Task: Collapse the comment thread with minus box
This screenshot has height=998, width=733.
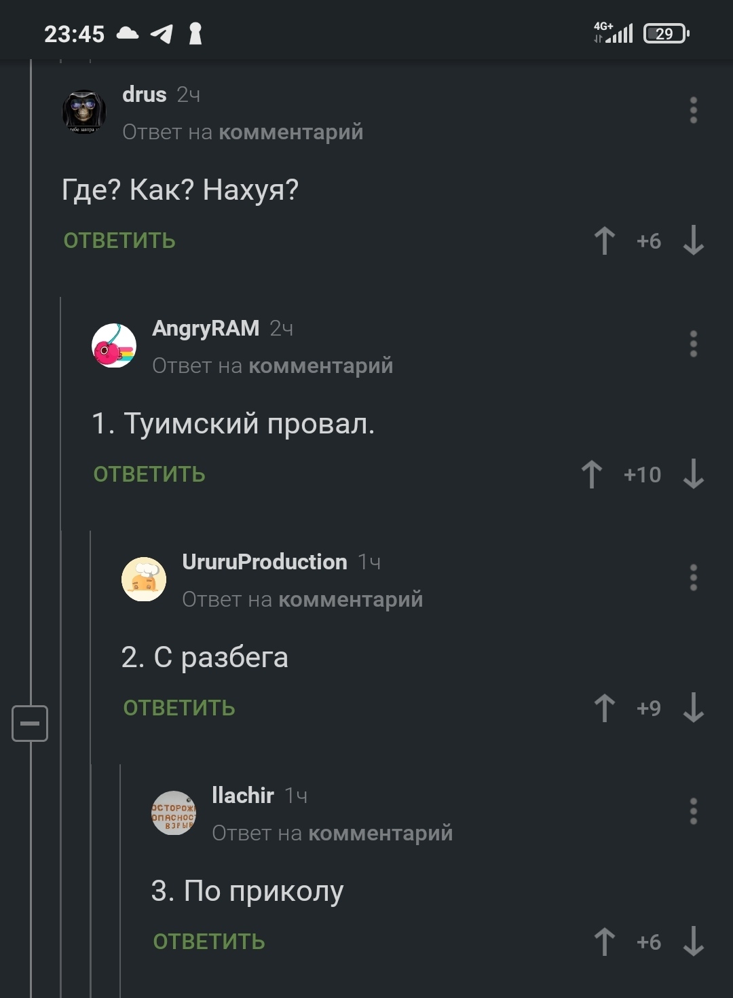Action: point(30,723)
